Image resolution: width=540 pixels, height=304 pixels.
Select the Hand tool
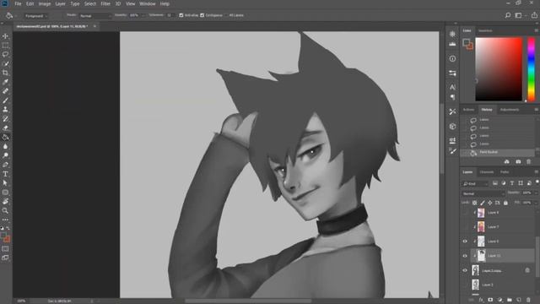[5, 201]
